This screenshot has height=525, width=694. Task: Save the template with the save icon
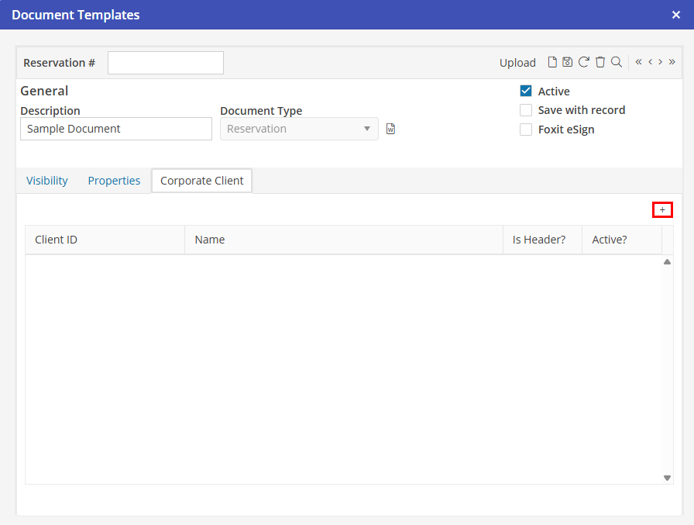point(568,63)
